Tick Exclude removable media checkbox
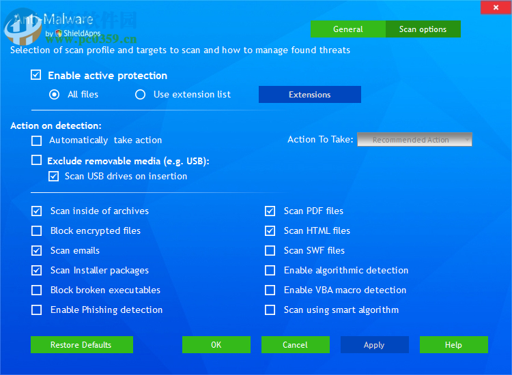Screen dimensions: 512x375 click(x=37, y=160)
